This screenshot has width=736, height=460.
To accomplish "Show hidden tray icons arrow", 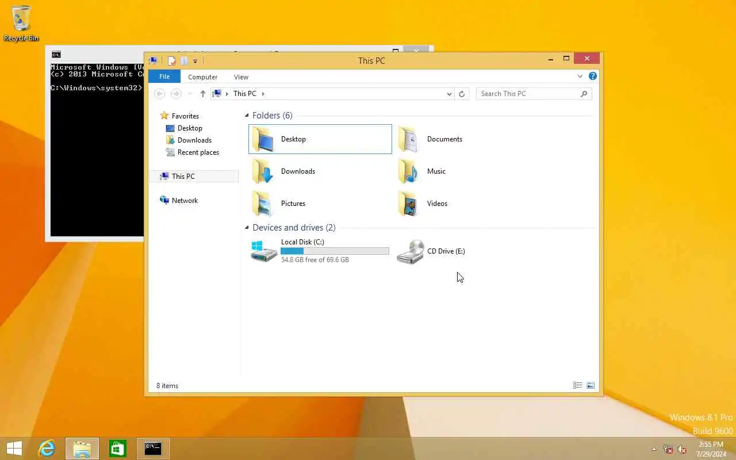I will pyautogui.click(x=654, y=449).
